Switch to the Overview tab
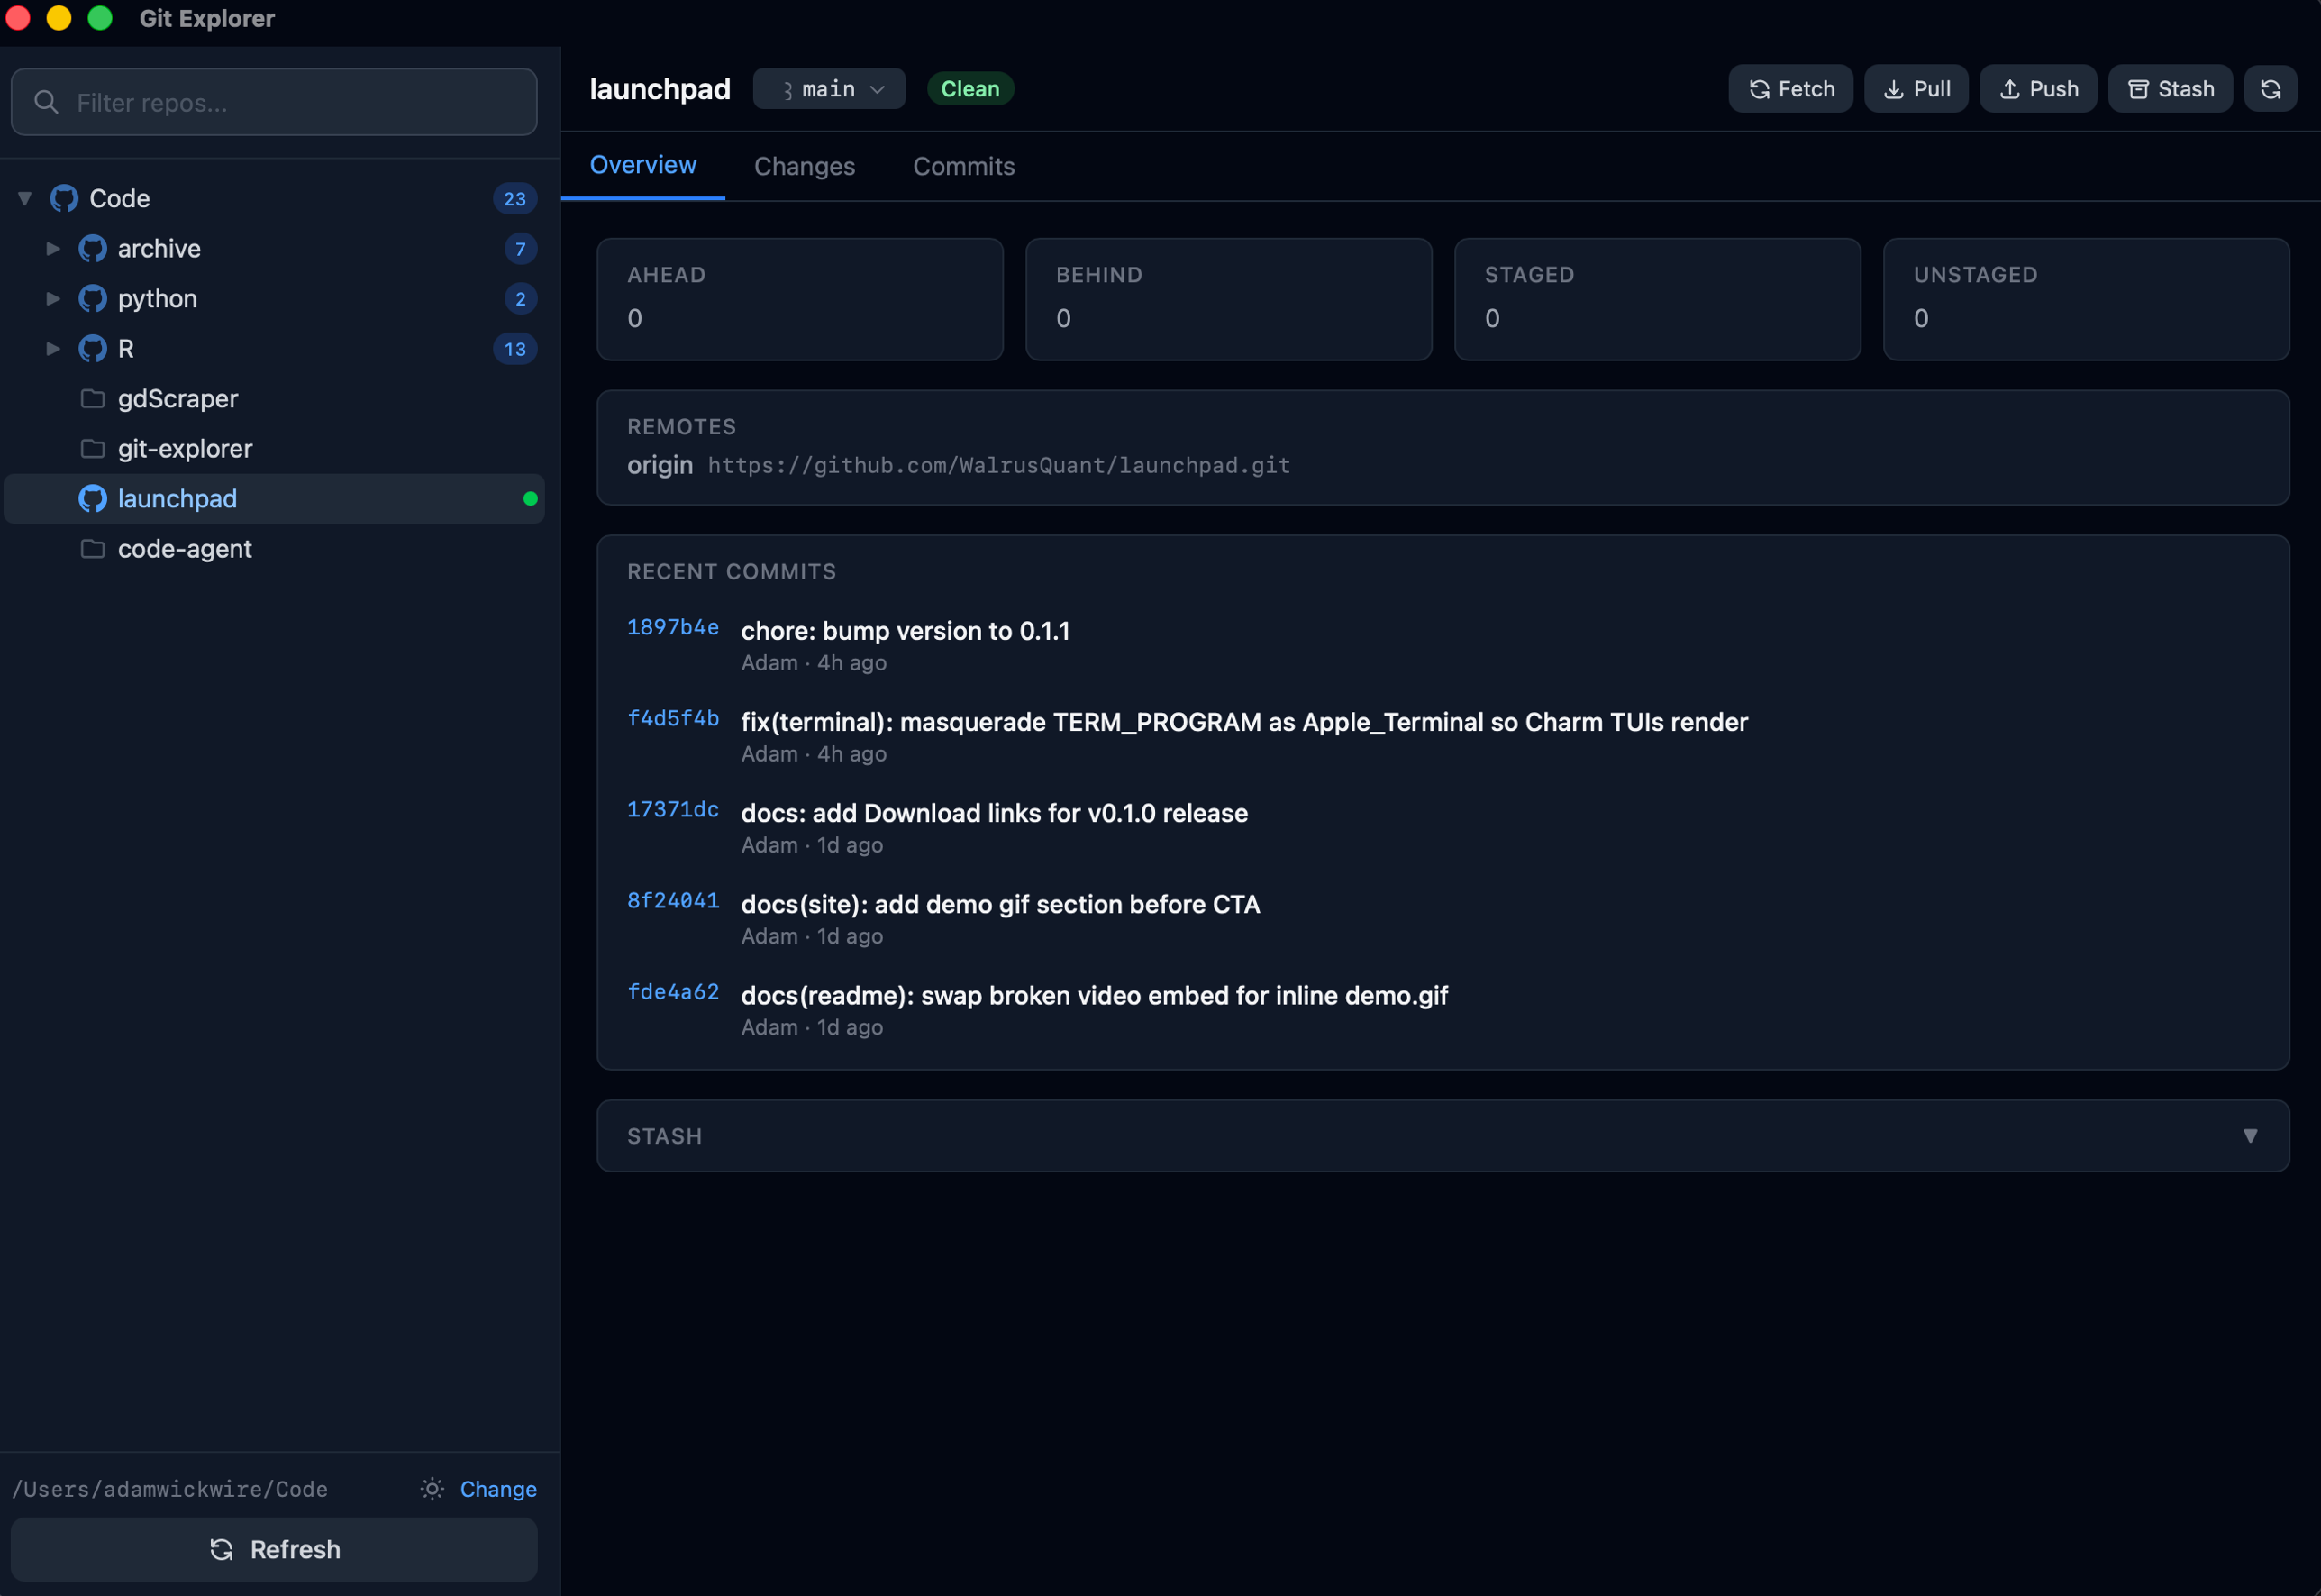 click(x=642, y=165)
